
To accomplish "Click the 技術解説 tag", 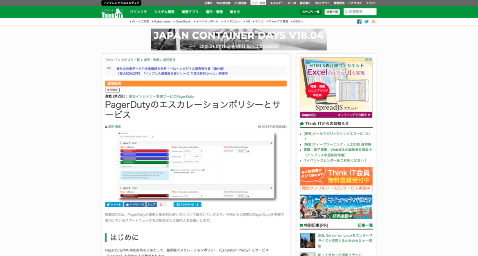I will pyautogui.click(x=112, y=90).
